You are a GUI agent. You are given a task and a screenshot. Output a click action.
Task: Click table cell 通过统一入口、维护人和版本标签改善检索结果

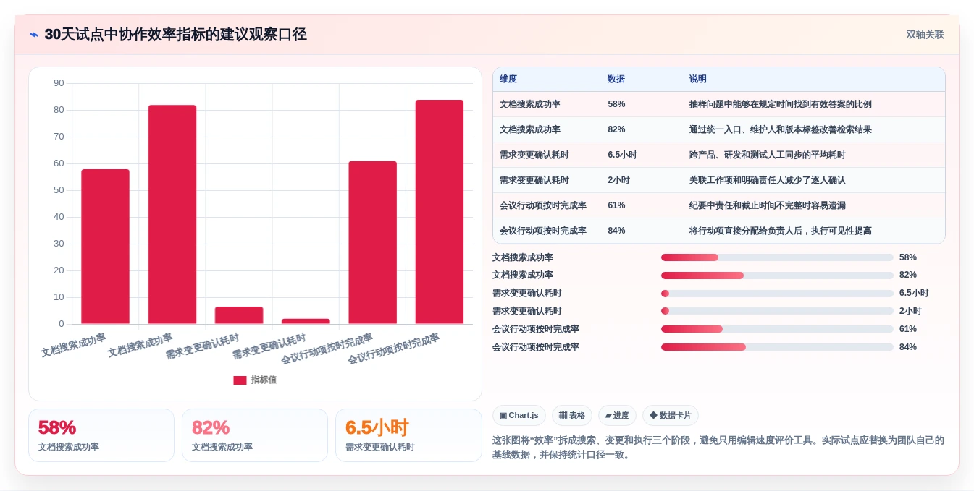pyautogui.click(x=781, y=129)
